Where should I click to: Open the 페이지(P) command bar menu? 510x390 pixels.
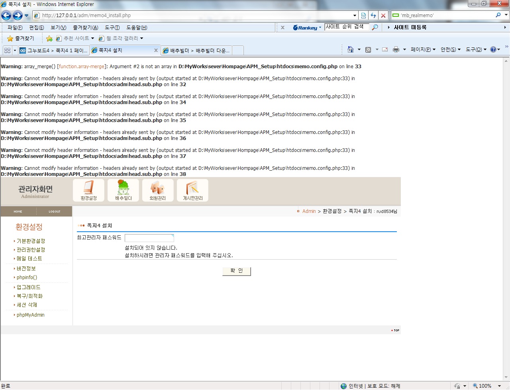(x=423, y=49)
